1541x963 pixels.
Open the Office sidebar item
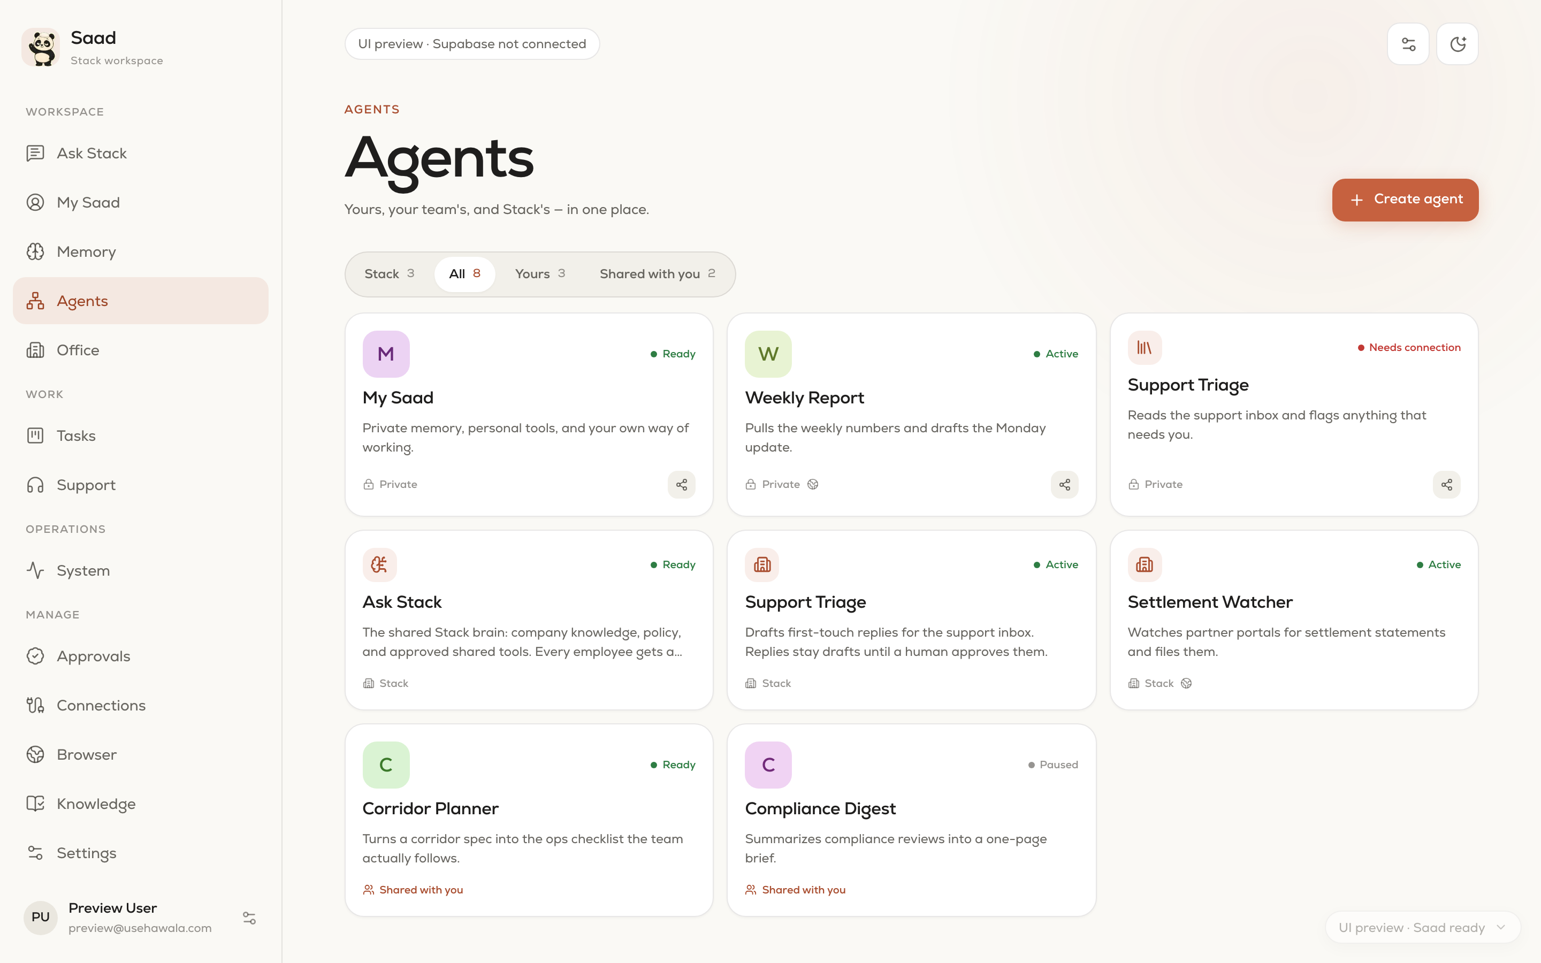tap(140, 350)
